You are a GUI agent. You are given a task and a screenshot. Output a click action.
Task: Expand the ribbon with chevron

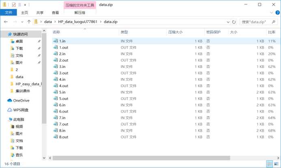pos(271,13)
